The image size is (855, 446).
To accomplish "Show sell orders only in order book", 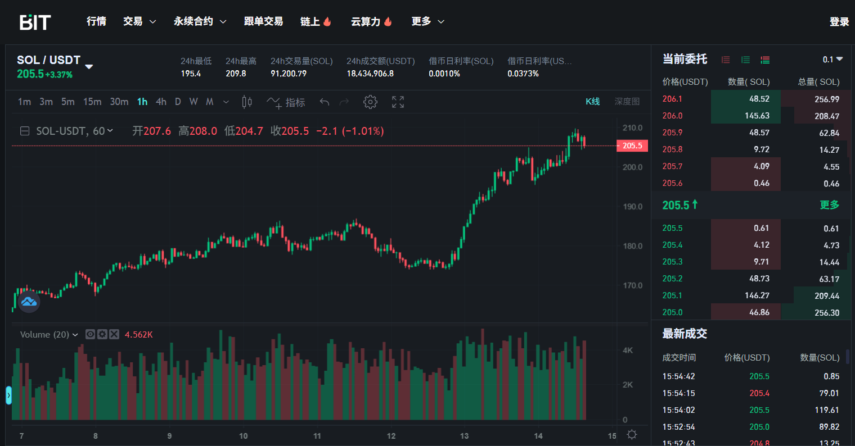I will point(726,60).
